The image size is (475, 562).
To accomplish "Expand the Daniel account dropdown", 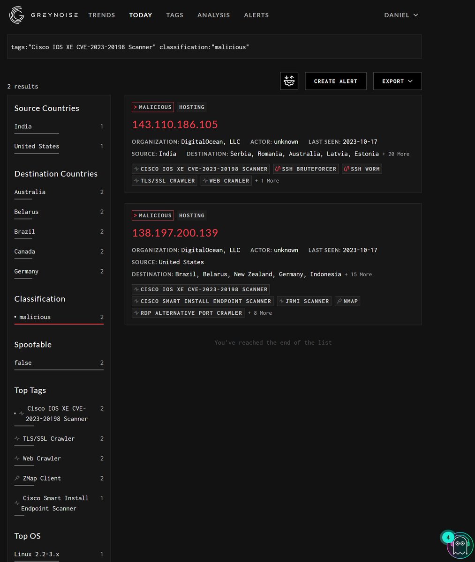I will (401, 15).
